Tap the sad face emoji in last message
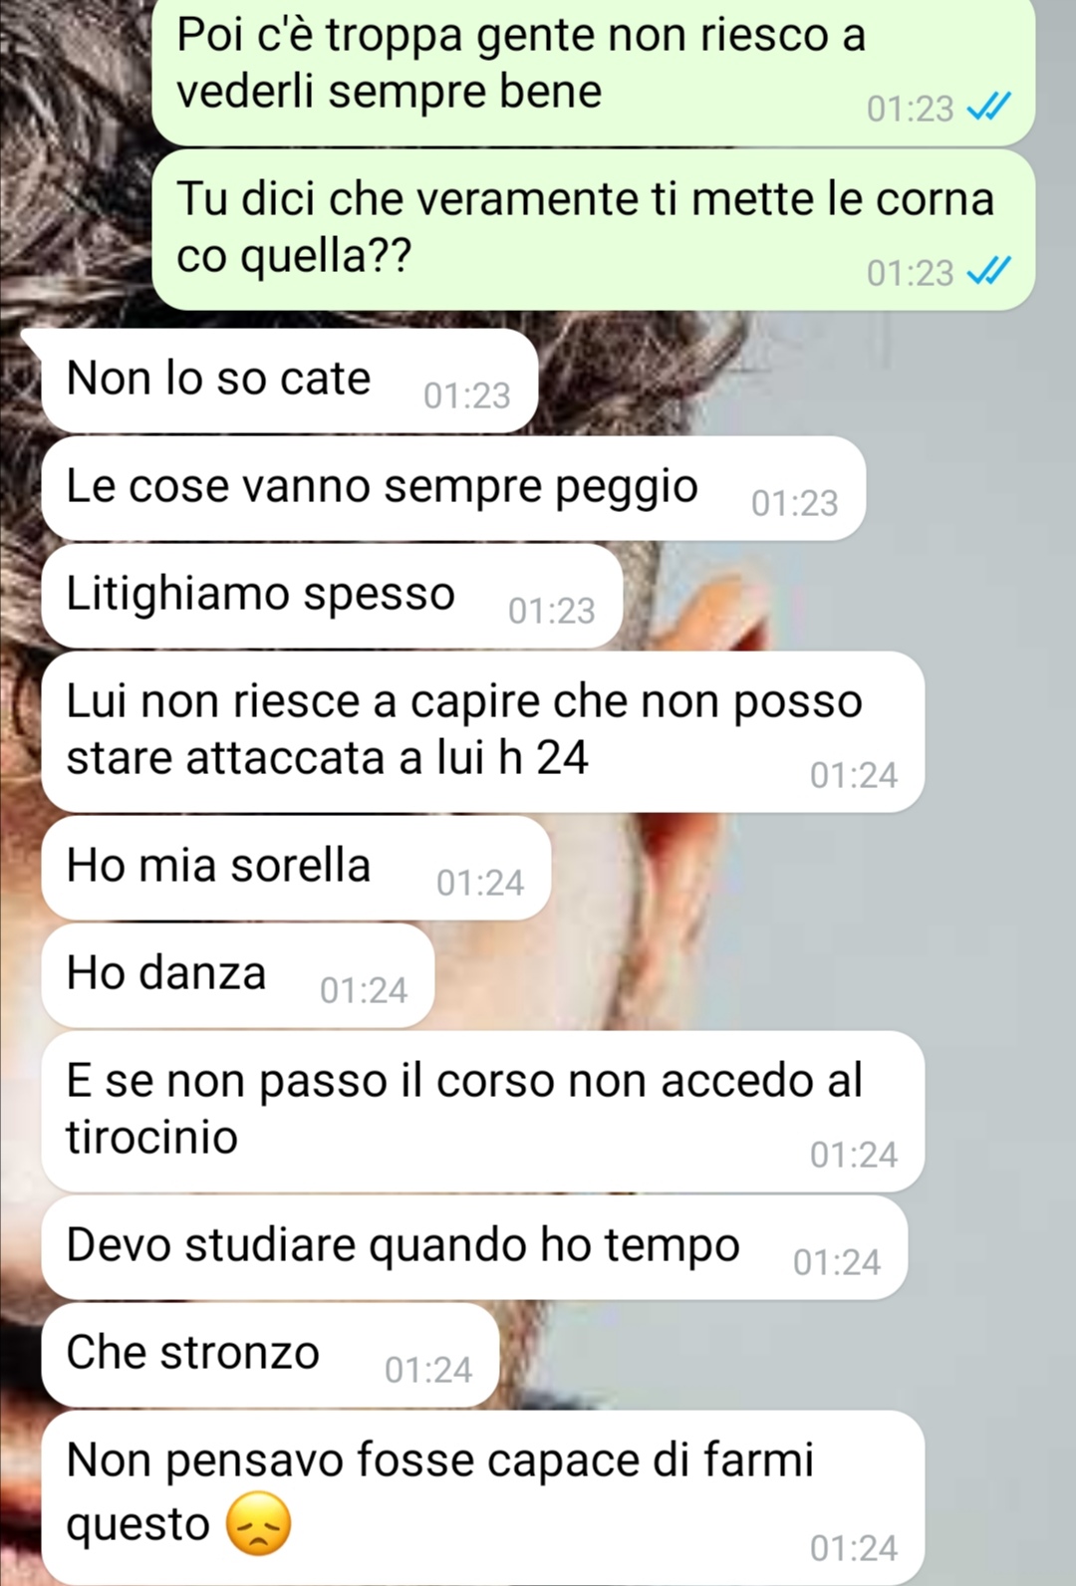The height and width of the screenshot is (1586, 1076). point(259,1524)
